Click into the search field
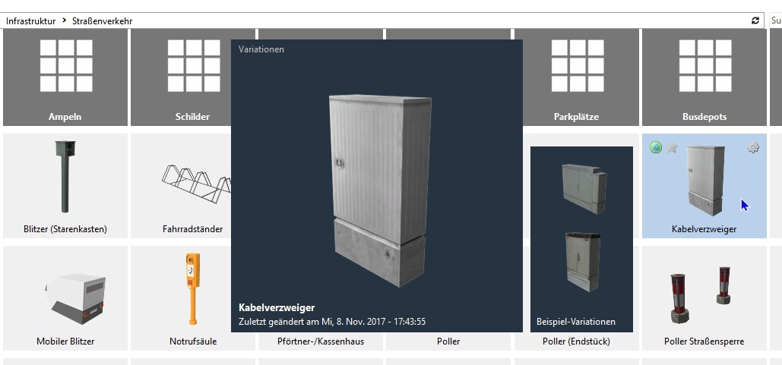782x365 pixels. tap(775, 20)
